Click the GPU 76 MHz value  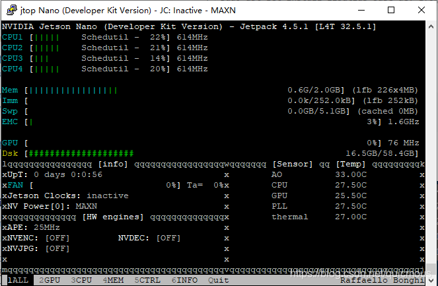click(404, 143)
